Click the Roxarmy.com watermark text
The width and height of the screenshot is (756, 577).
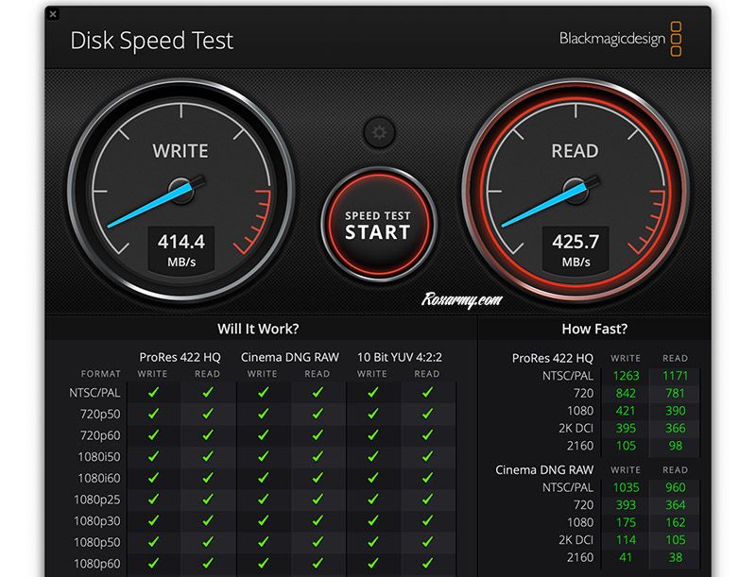pos(462,300)
